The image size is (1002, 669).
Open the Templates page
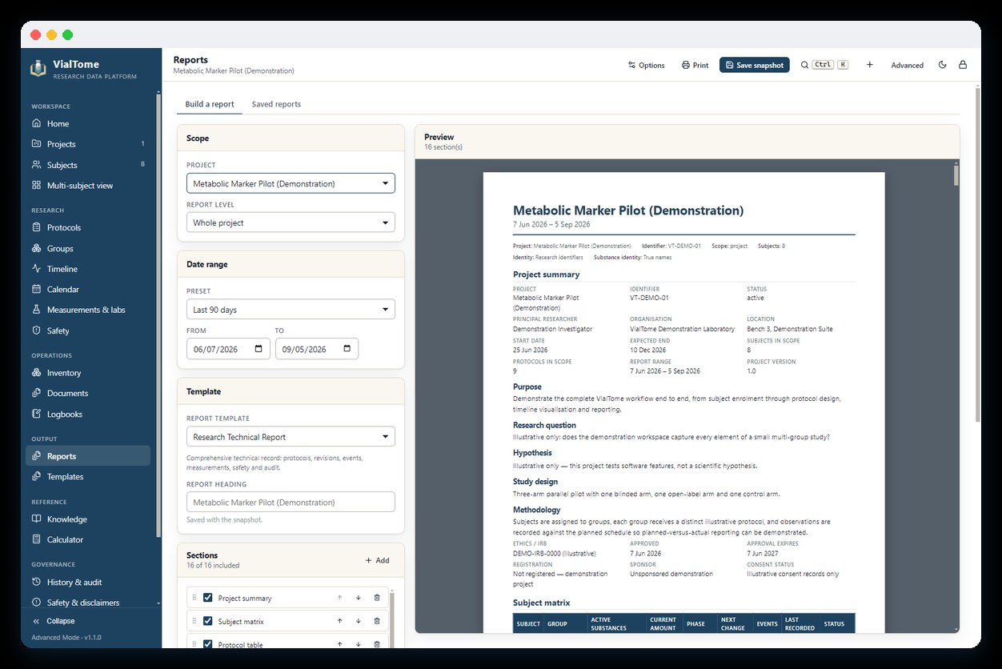coord(89,477)
